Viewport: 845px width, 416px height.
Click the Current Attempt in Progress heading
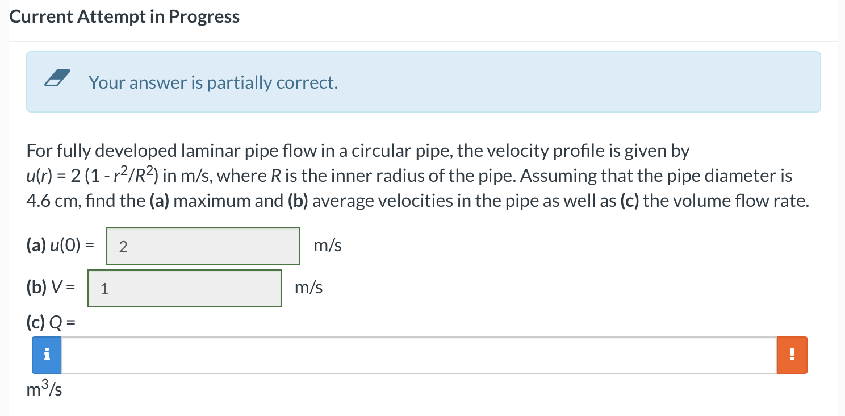(124, 16)
